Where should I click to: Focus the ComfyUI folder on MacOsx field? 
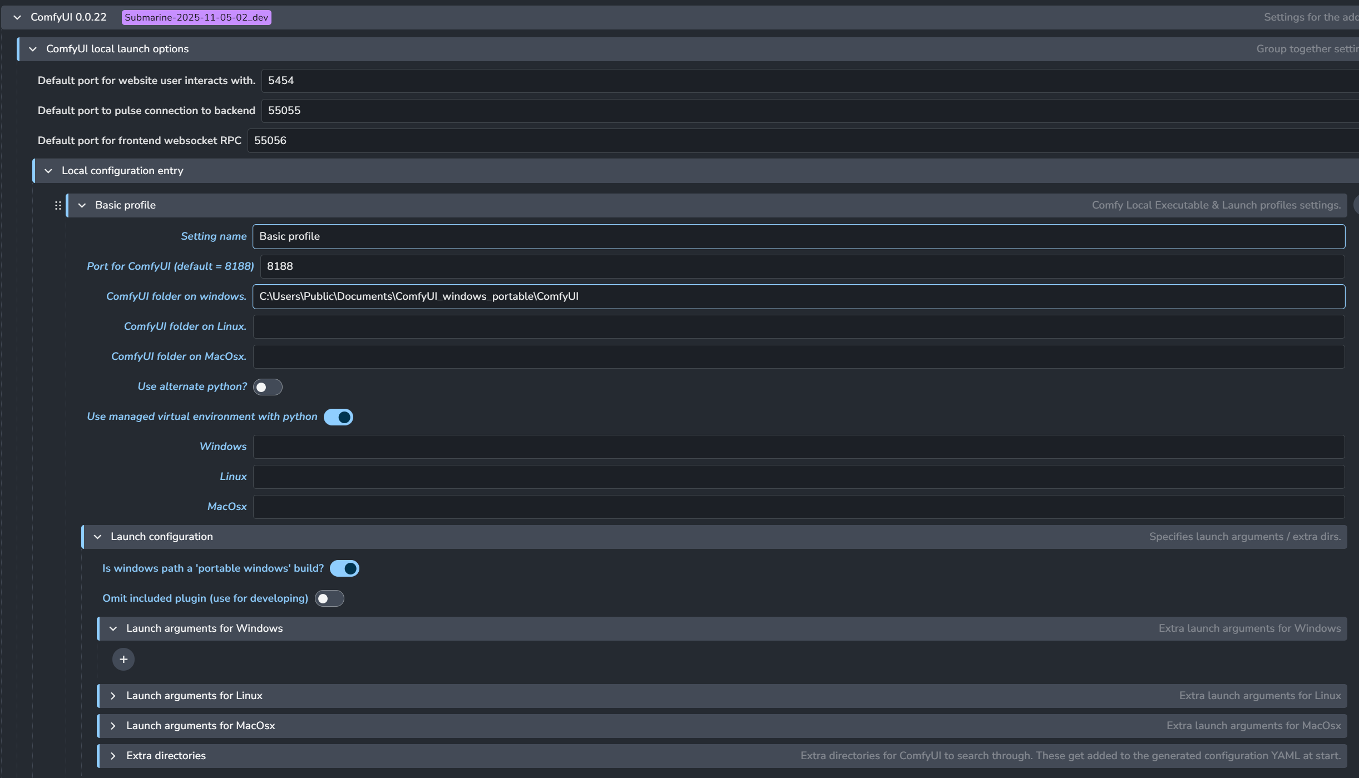point(799,356)
